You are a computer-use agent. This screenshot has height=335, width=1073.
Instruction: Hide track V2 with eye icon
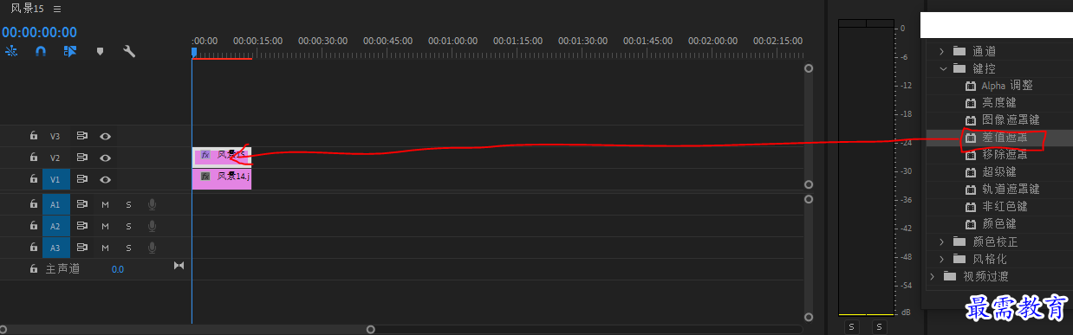pos(106,158)
